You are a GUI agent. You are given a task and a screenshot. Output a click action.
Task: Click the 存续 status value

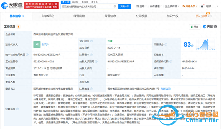[110, 41]
